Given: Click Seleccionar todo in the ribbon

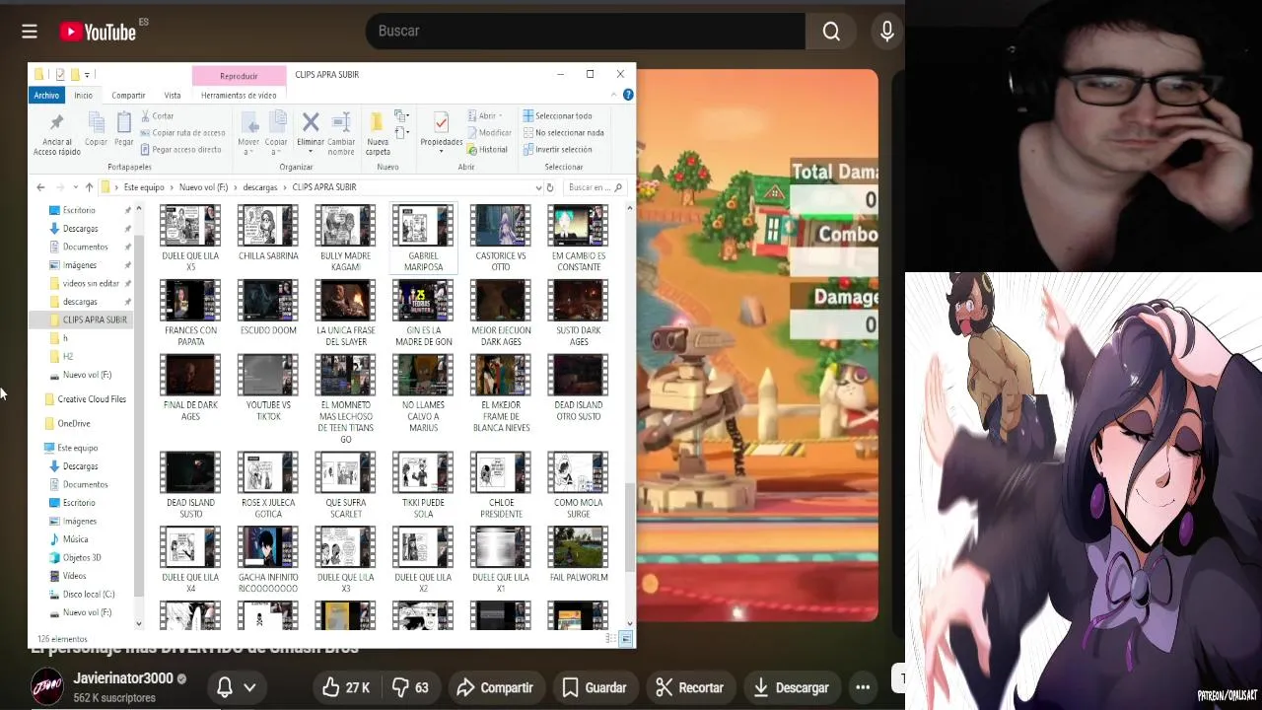Looking at the screenshot, I should [557, 115].
